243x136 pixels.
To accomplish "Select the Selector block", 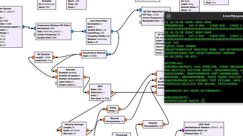I will (70, 77).
